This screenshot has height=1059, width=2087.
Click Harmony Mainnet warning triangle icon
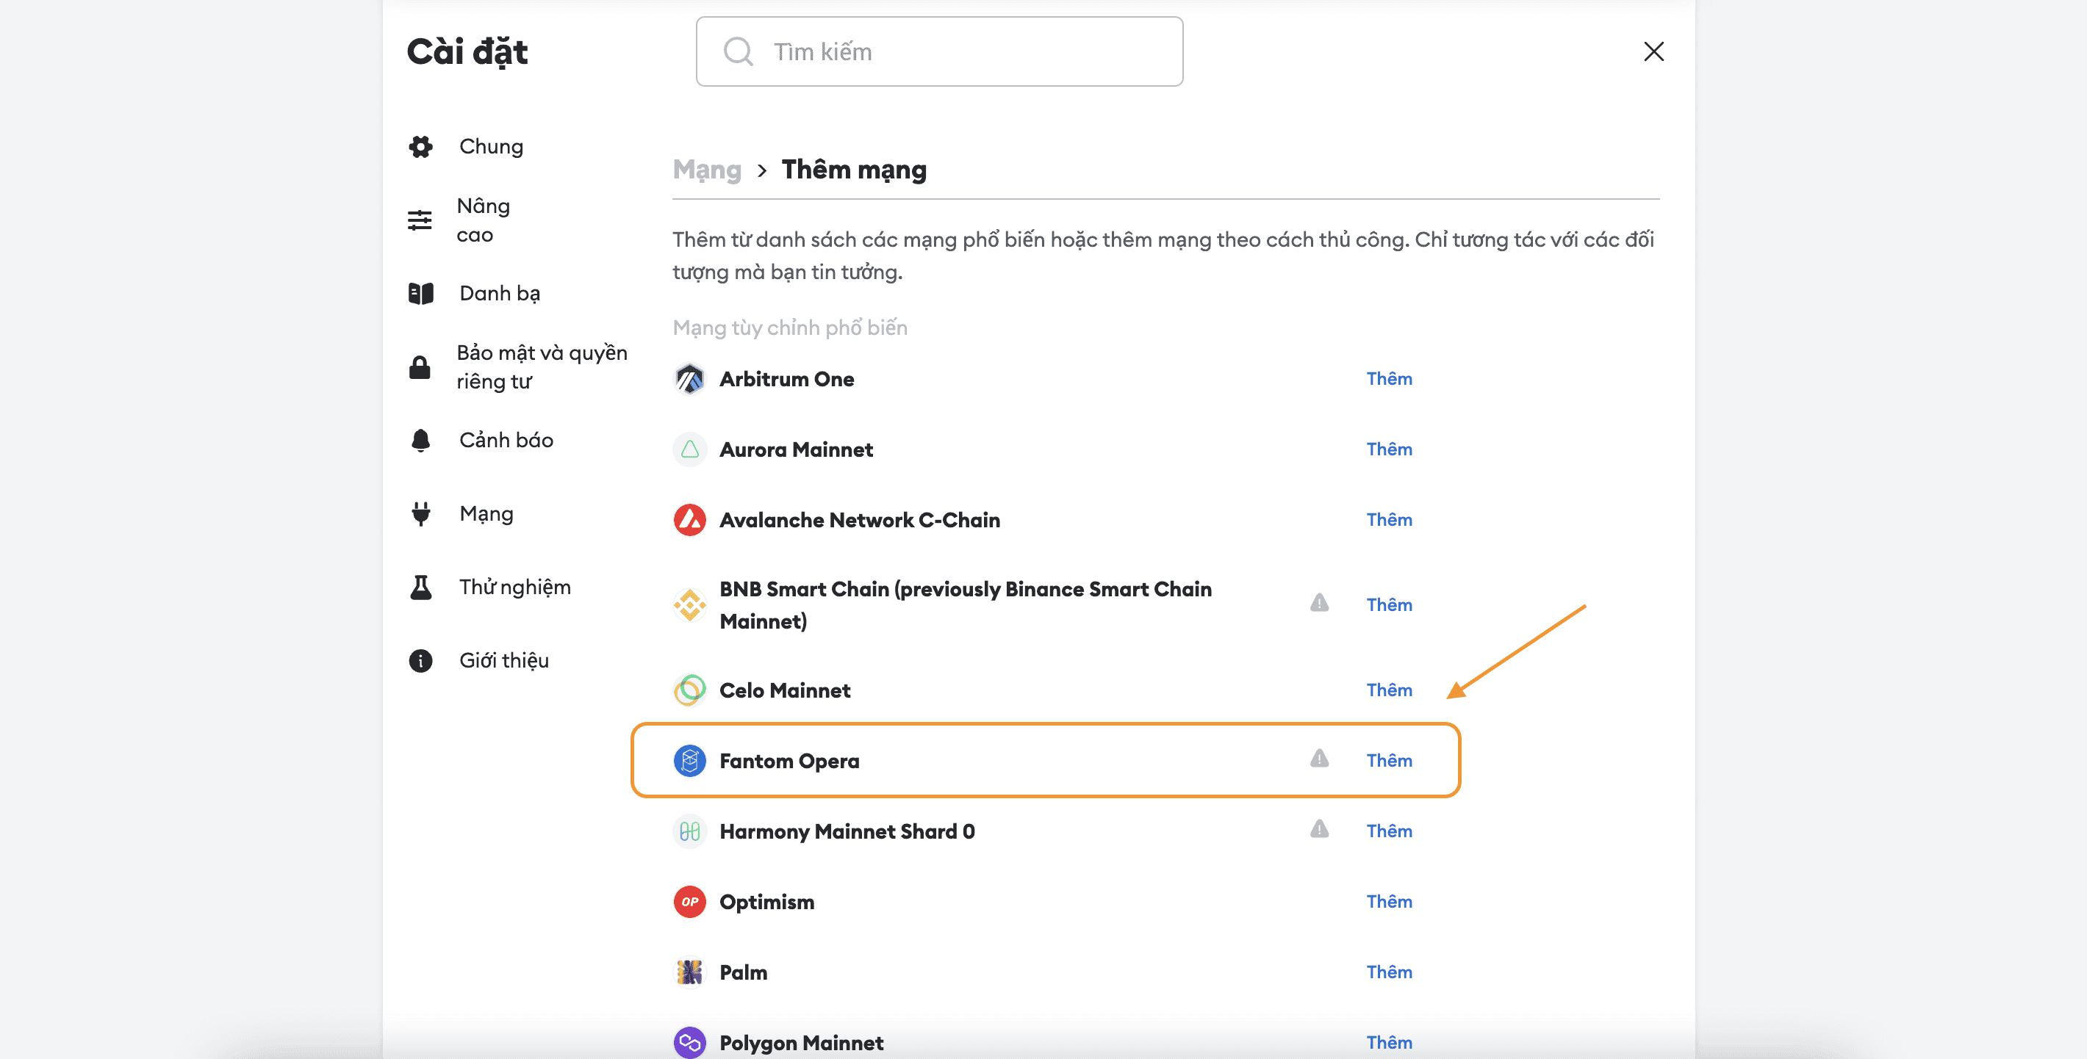pos(1319,829)
